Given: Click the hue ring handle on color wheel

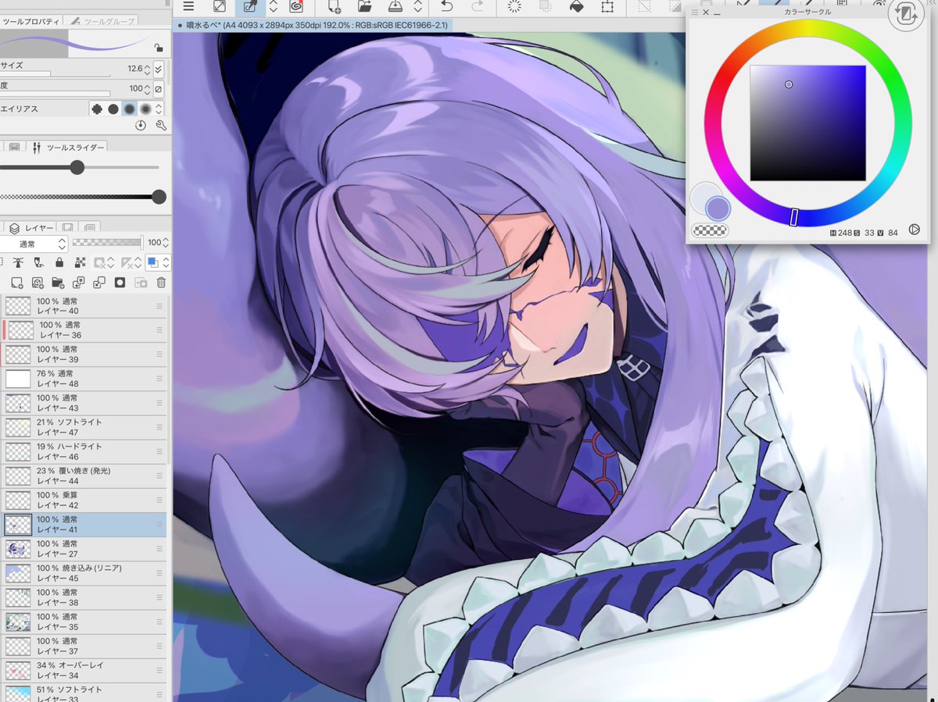Looking at the screenshot, I should (793, 217).
